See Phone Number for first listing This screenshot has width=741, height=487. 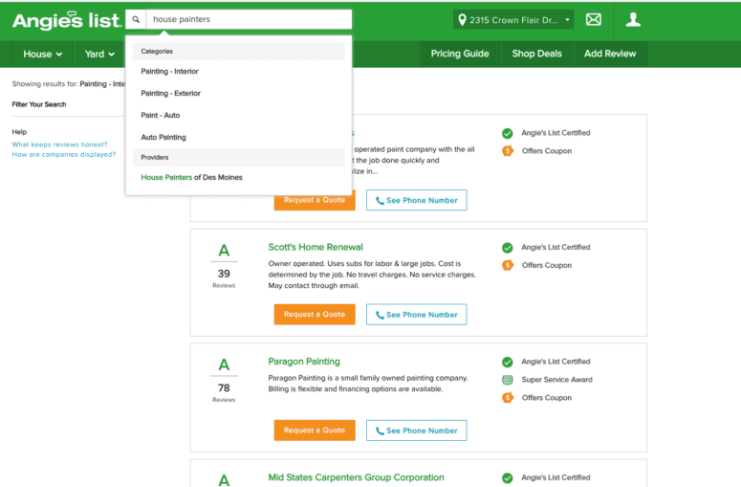click(x=416, y=200)
